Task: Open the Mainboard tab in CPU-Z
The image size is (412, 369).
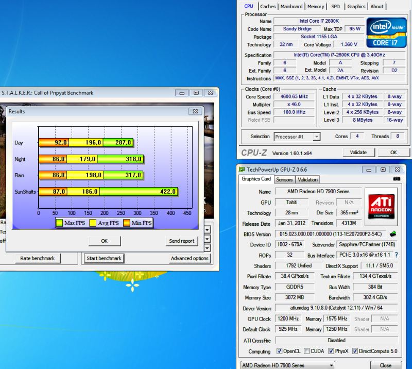Action: point(291,7)
